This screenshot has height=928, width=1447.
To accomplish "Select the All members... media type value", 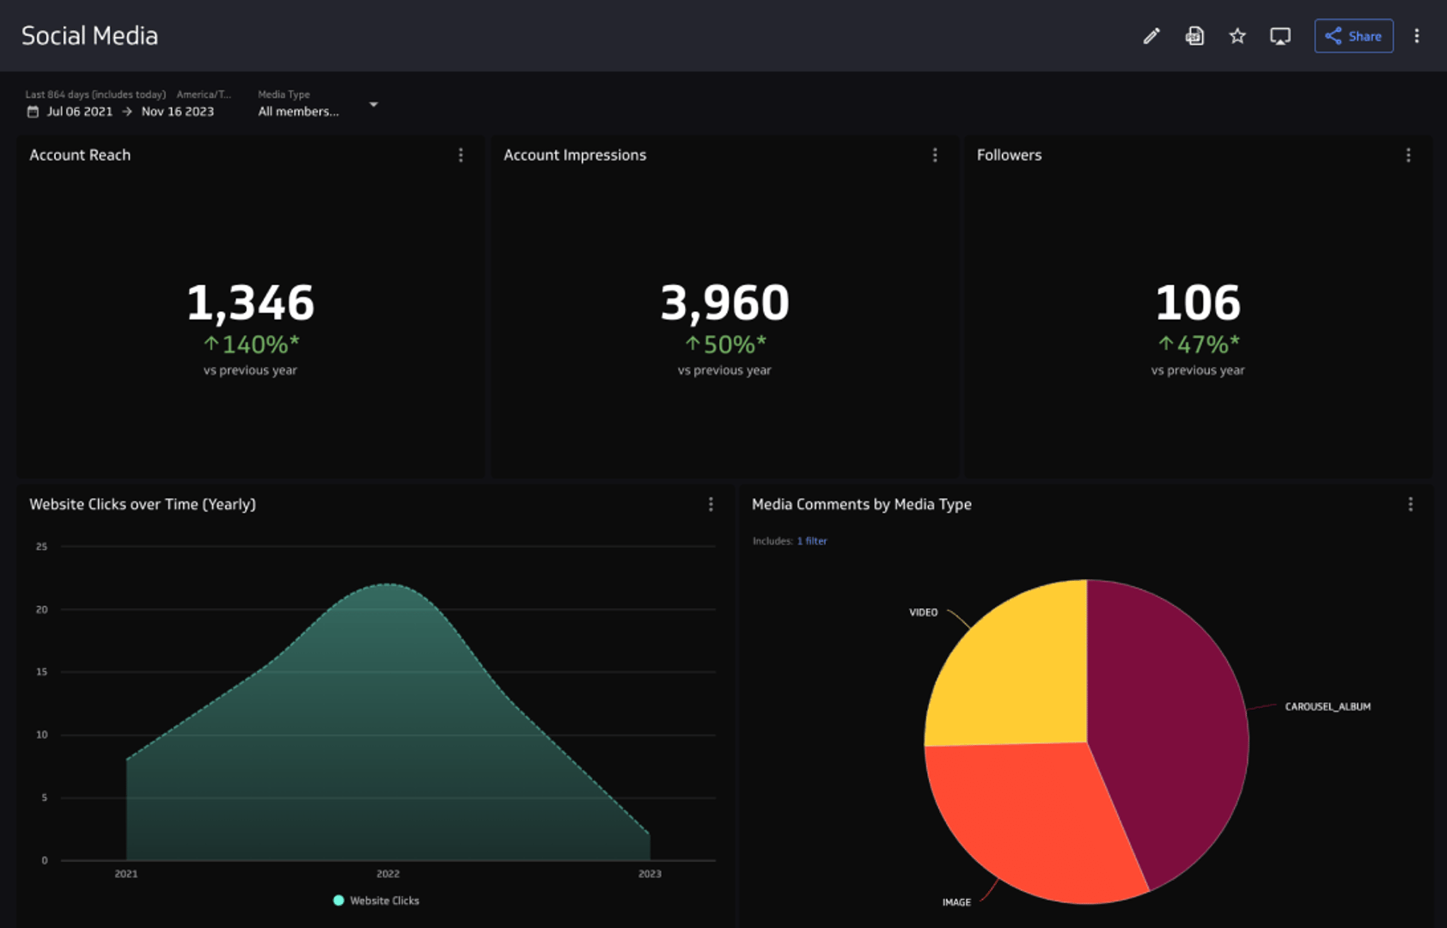I will coord(298,112).
